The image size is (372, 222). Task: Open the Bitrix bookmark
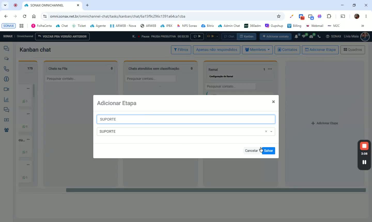click(x=208, y=26)
